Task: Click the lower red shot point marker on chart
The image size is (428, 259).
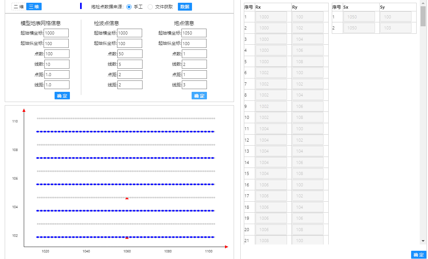Action: point(127,238)
